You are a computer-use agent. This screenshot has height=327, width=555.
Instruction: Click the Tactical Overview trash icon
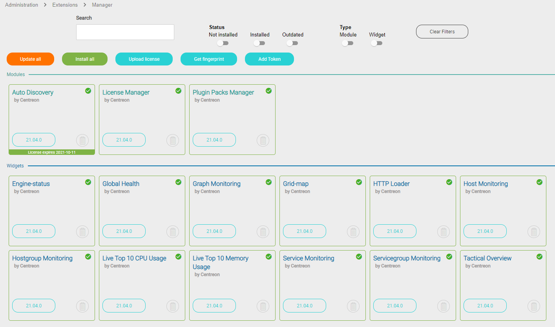[x=534, y=306]
